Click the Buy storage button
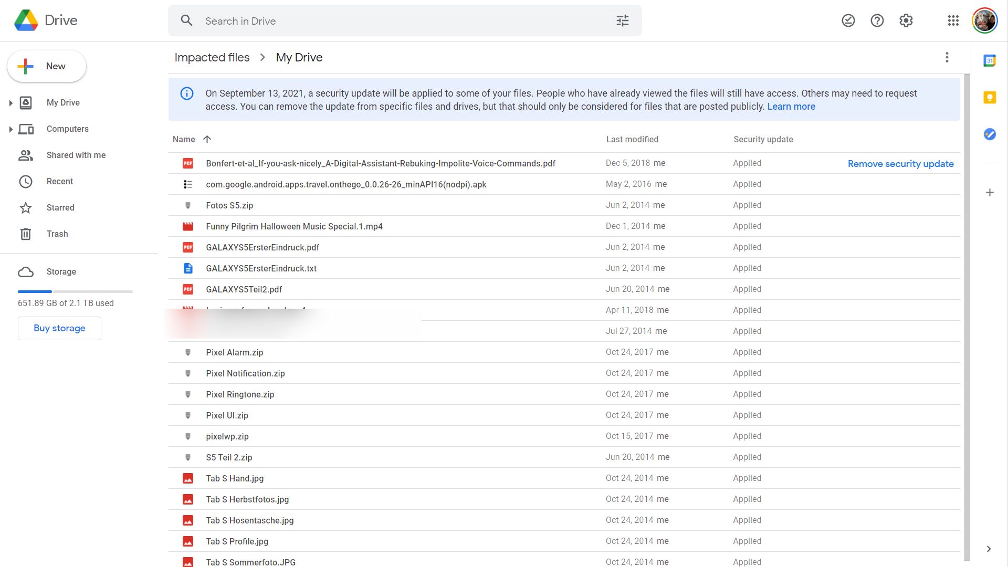The width and height of the screenshot is (1008, 567). click(x=59, y=328)
